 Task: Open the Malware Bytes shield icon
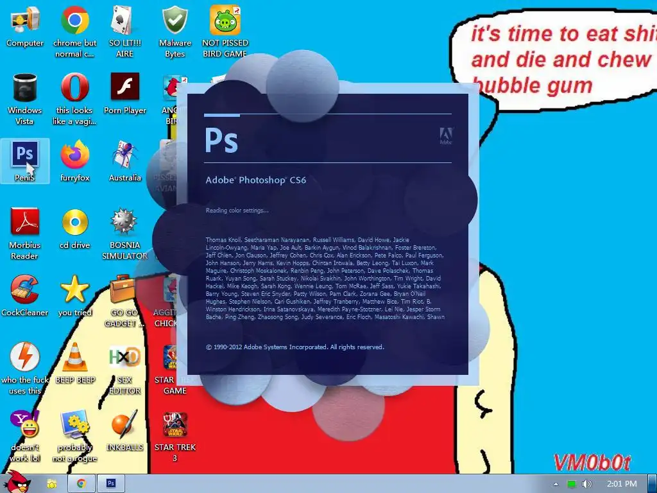(x=175, y=31)
